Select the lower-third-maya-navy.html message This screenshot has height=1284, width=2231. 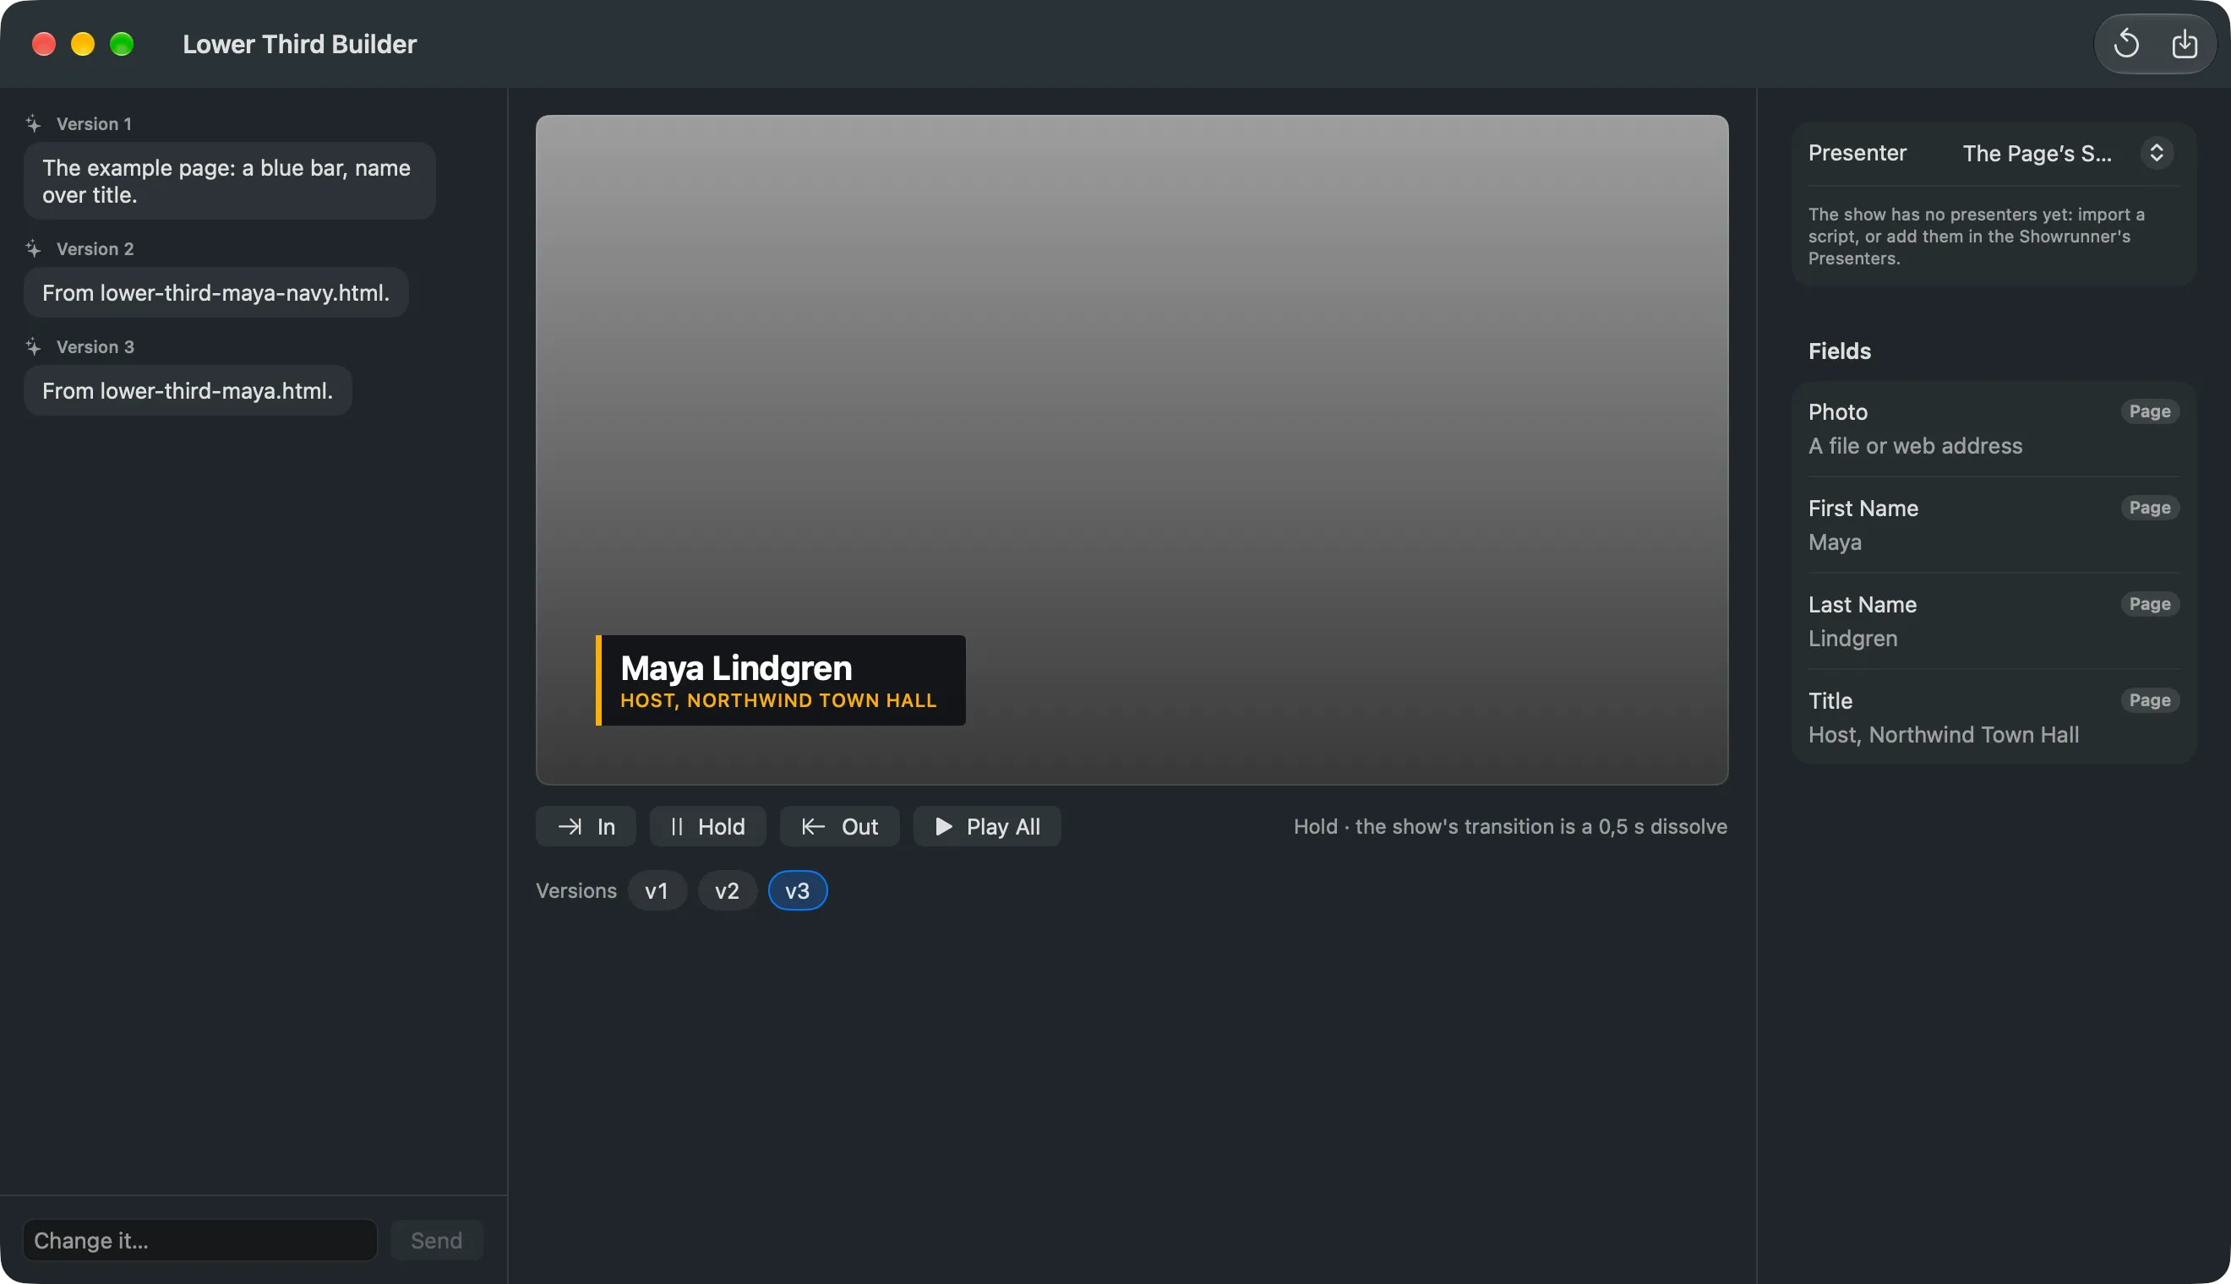216,293
